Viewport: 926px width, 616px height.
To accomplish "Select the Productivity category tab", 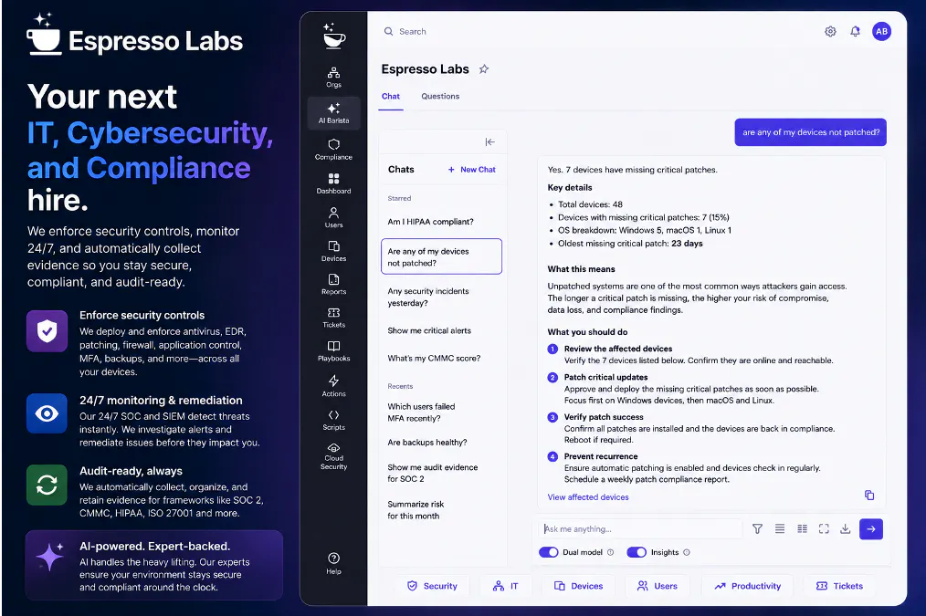I will pos(747,586).
